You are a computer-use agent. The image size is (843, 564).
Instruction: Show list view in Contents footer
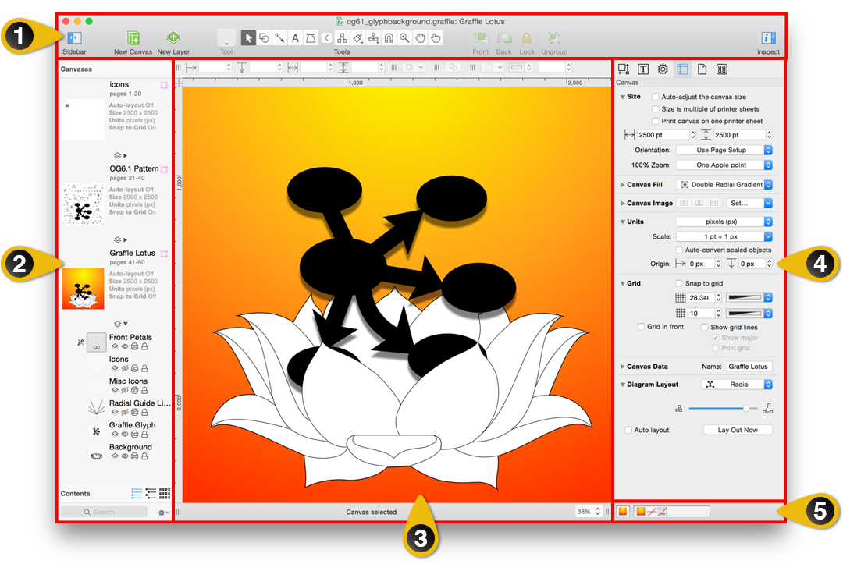tap(137, 493)
